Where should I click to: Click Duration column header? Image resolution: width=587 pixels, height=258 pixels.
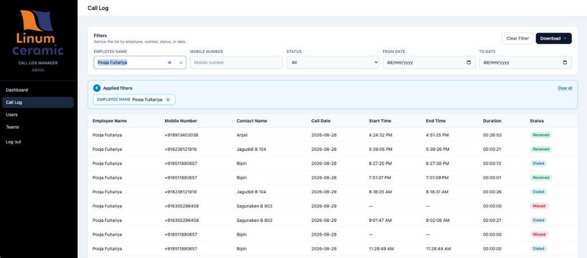492,121
